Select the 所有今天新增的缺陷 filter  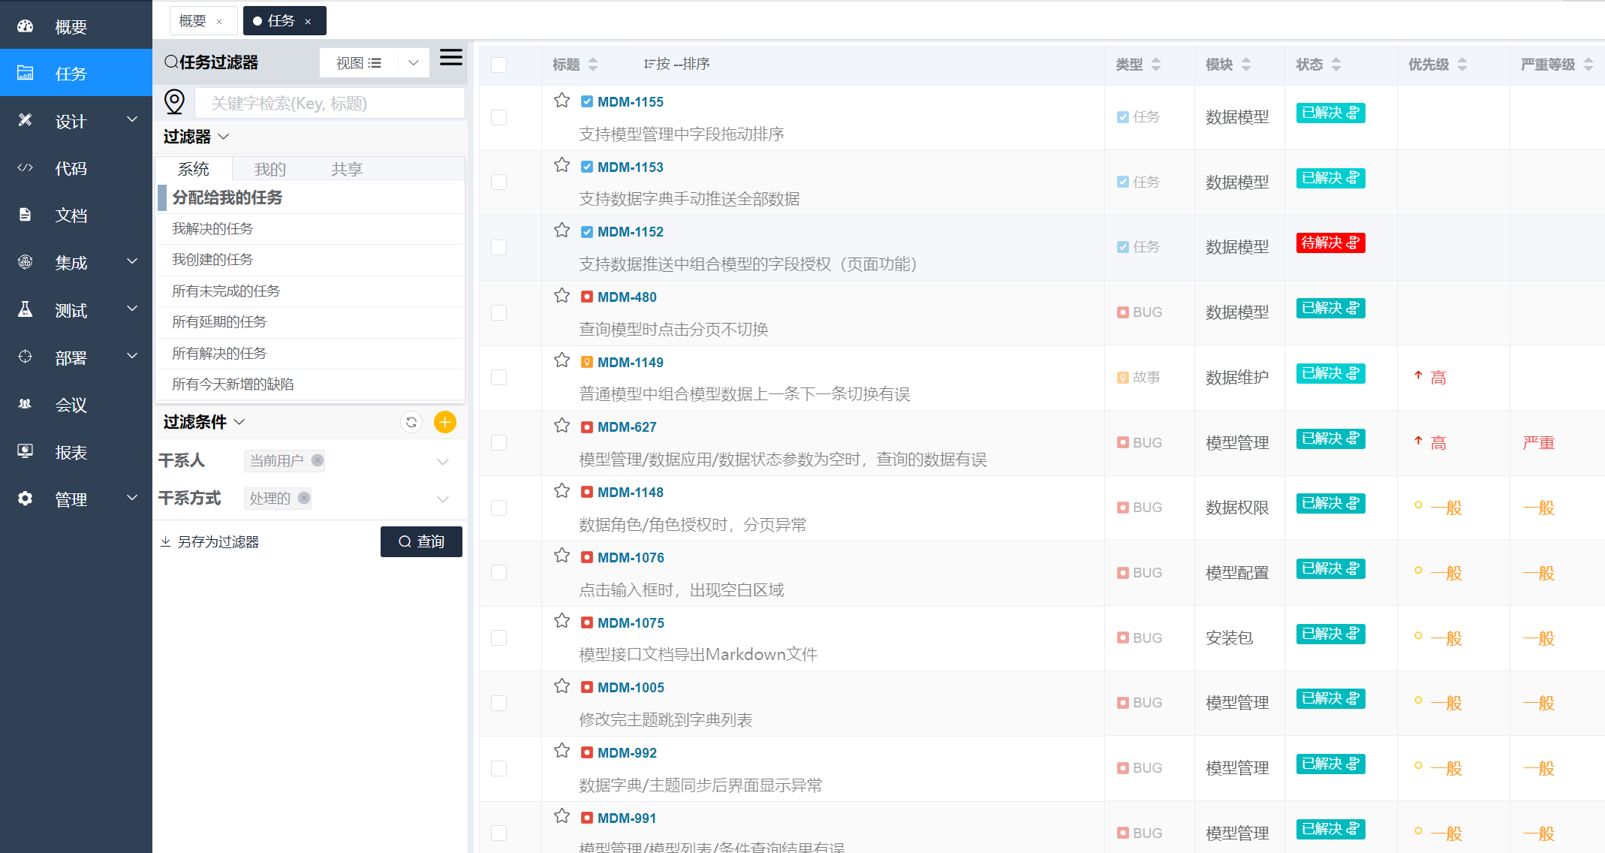(233, 384)
